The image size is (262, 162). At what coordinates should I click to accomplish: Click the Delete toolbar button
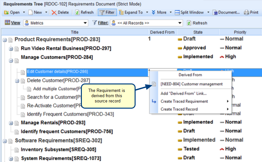pyautogui.click(x=60, y=12)
